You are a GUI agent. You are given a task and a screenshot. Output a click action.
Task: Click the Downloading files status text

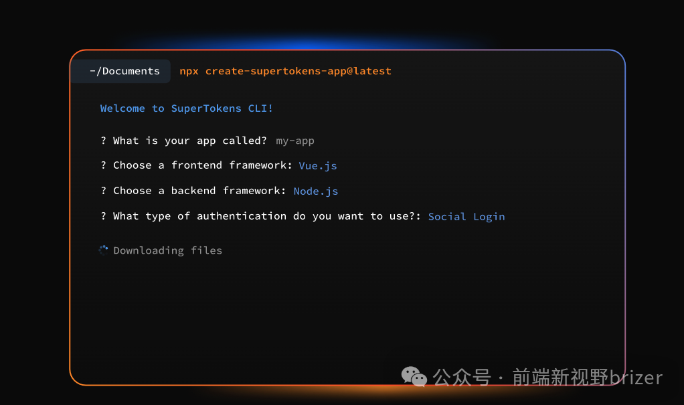click(x=167, y=250)
